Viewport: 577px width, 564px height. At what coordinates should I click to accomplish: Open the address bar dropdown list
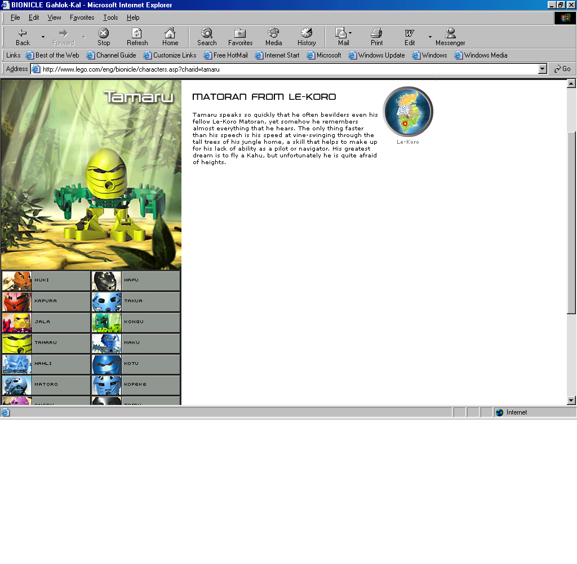543,69
